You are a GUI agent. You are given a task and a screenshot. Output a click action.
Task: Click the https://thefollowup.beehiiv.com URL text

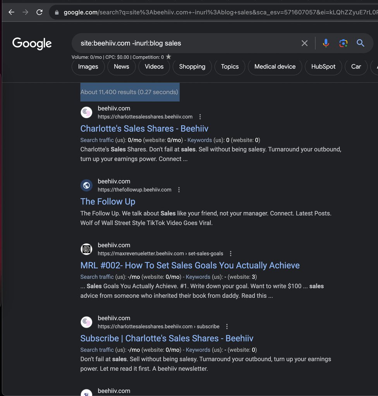coord(135,189)
